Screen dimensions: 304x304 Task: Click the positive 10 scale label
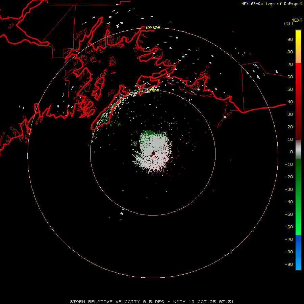tap(290, 140)
